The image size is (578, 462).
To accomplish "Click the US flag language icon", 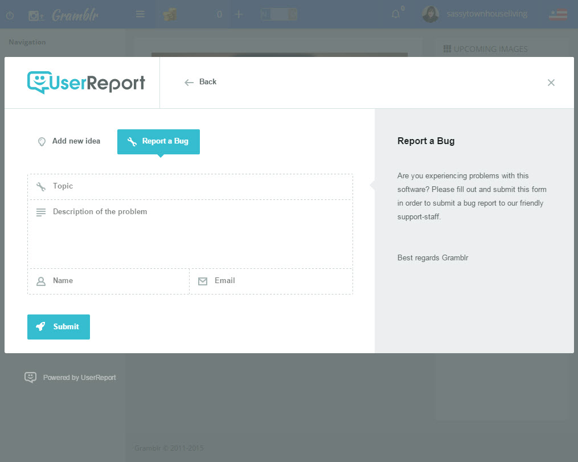I will point(557,15).
